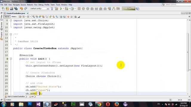Click the class name CreateJComboBox on line 16
The height and width of the screenshot is (107, 191).
coord(45,48)
